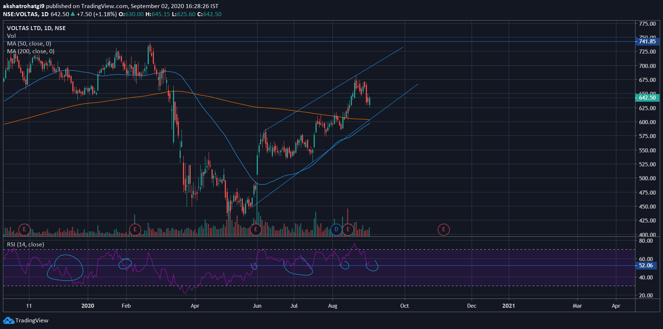Select the RSI (14, close) legend
Image resolution: width=663 pixels, height=329 pixels.
point(26,245)
